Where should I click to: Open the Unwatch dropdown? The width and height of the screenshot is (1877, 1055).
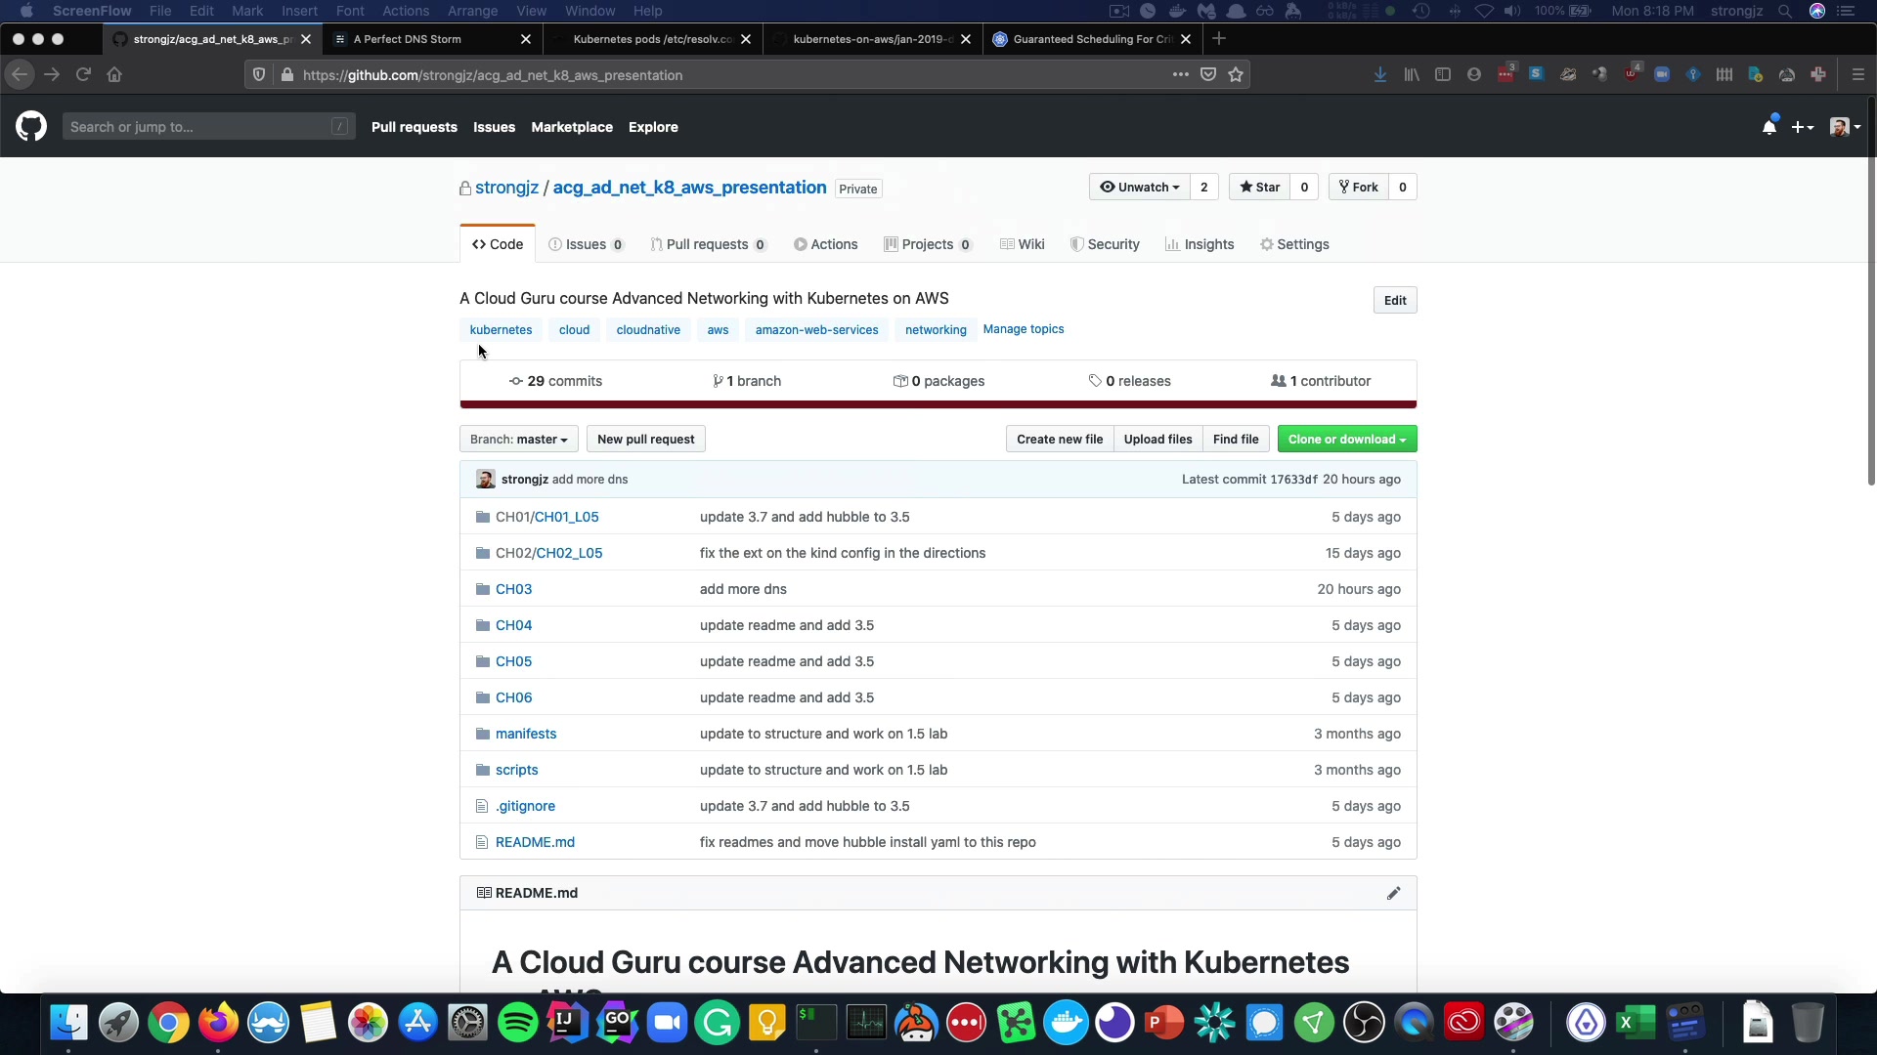pos(1140,188)
